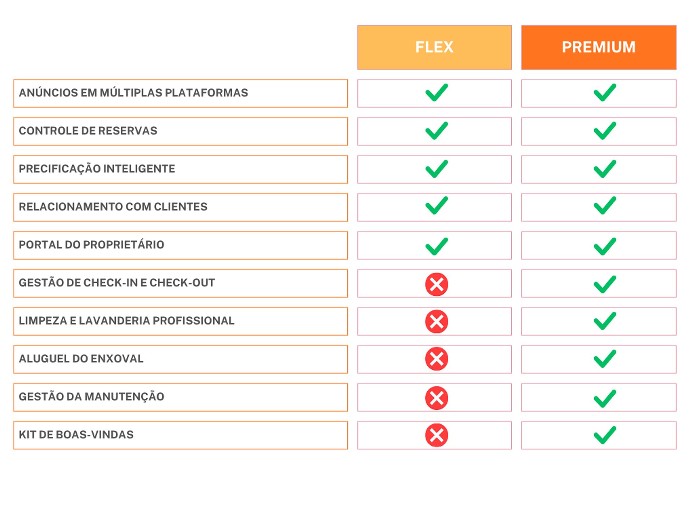Viewport: 694px width, 521px height.
Task: Click the Controle de Reservas feature label
Action: 88,131
